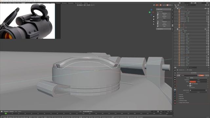The image size is (210, 118).
Task: Open the Material properties tab
Action: pos(175,101)
